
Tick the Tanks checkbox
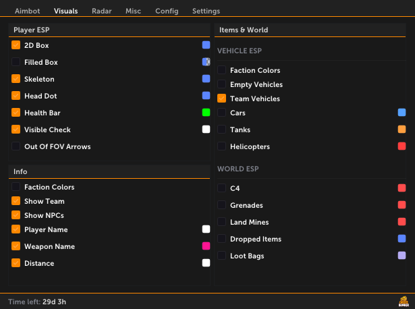pos(221,130)
